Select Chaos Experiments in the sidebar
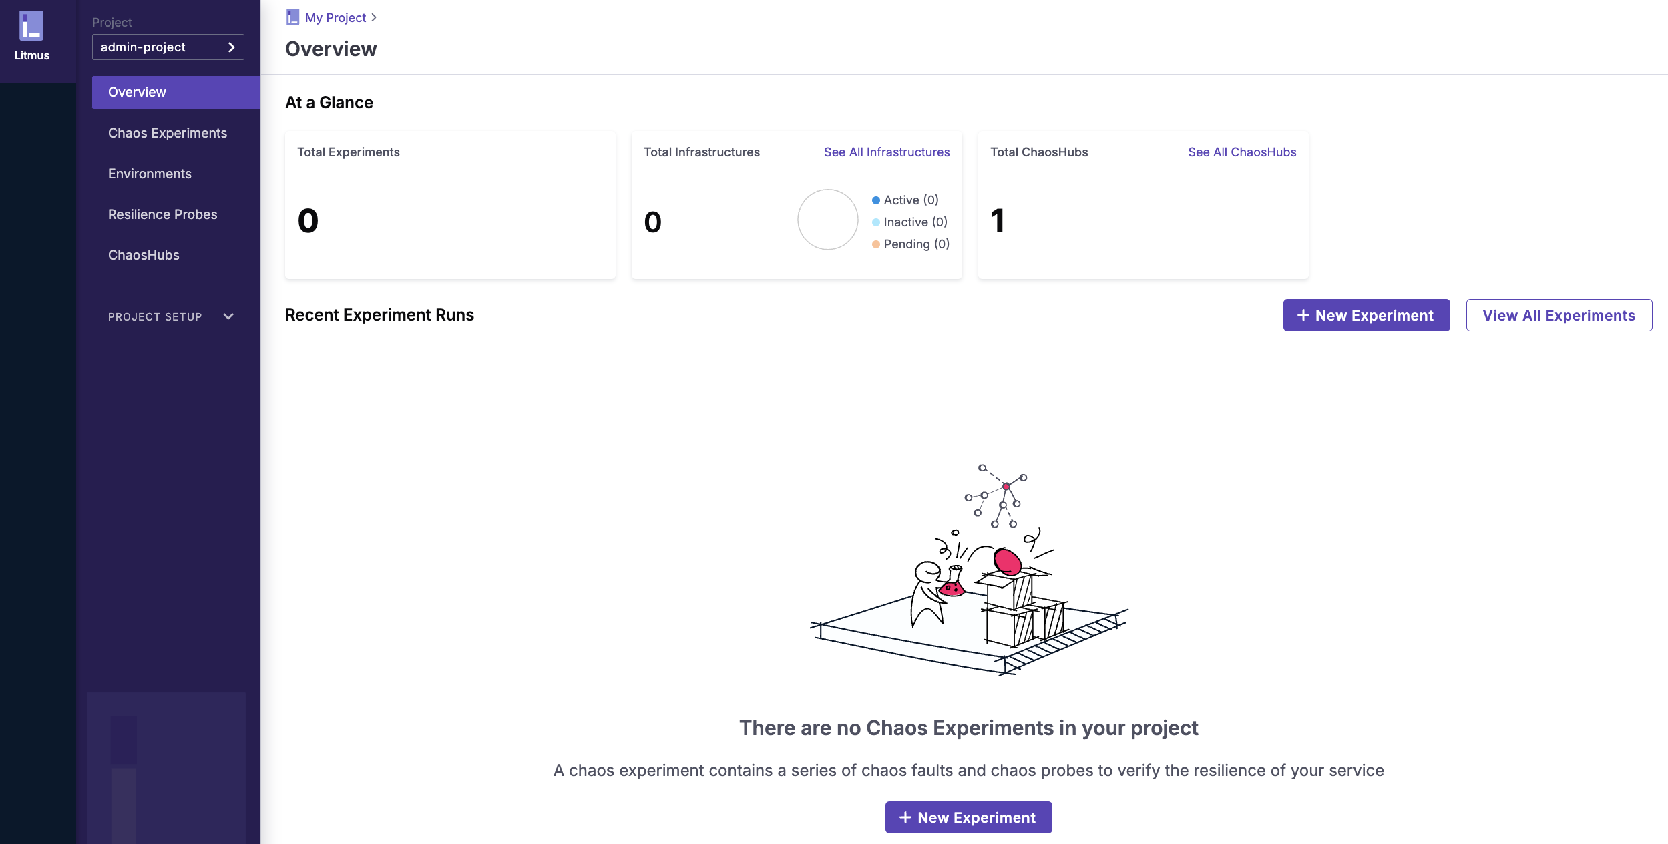This screenshot has height=844, width=1668. point(168,132)
